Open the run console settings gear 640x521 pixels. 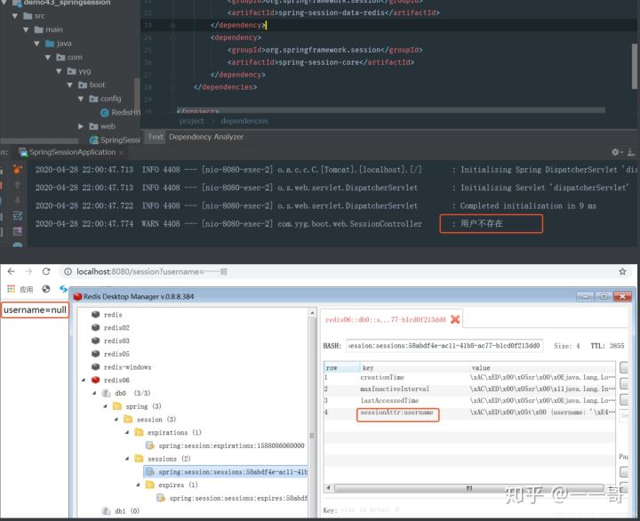tap(615, 152)
